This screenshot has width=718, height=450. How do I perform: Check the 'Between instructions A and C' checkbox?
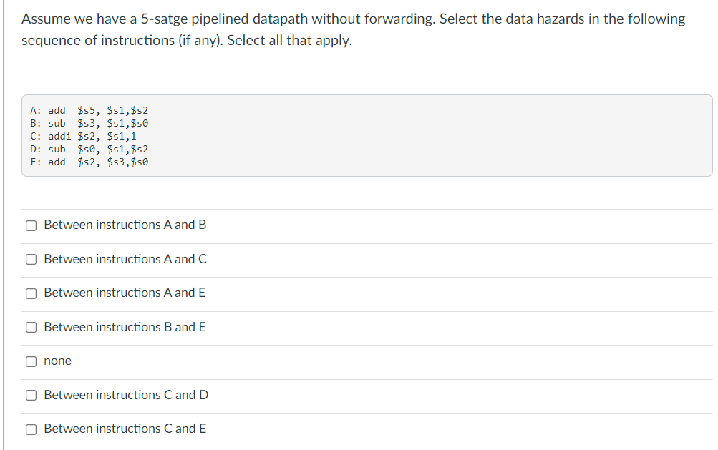click(31, 259)
